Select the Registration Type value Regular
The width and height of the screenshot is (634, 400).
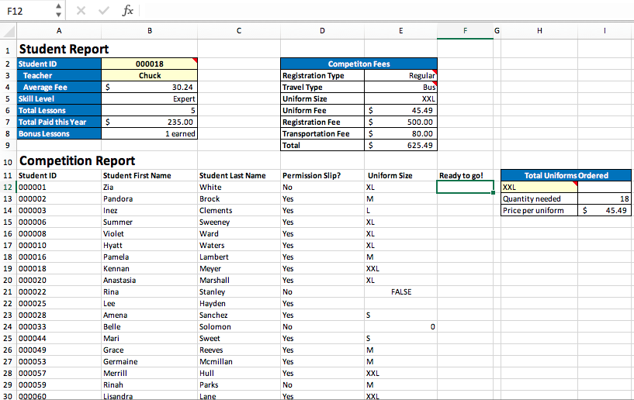(x=400, y=75)
